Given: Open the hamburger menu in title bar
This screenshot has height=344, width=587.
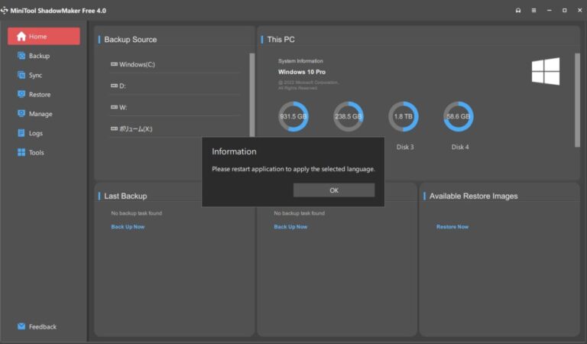Looking at the screenshot, I should tap(534, 10).
